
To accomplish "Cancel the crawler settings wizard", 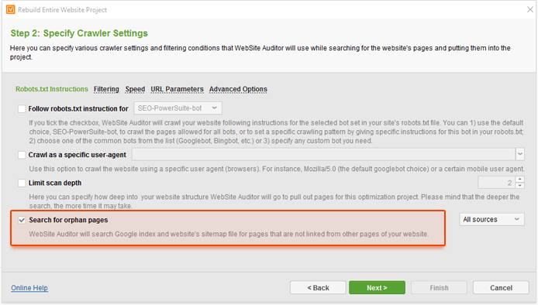I will (501, 288).
